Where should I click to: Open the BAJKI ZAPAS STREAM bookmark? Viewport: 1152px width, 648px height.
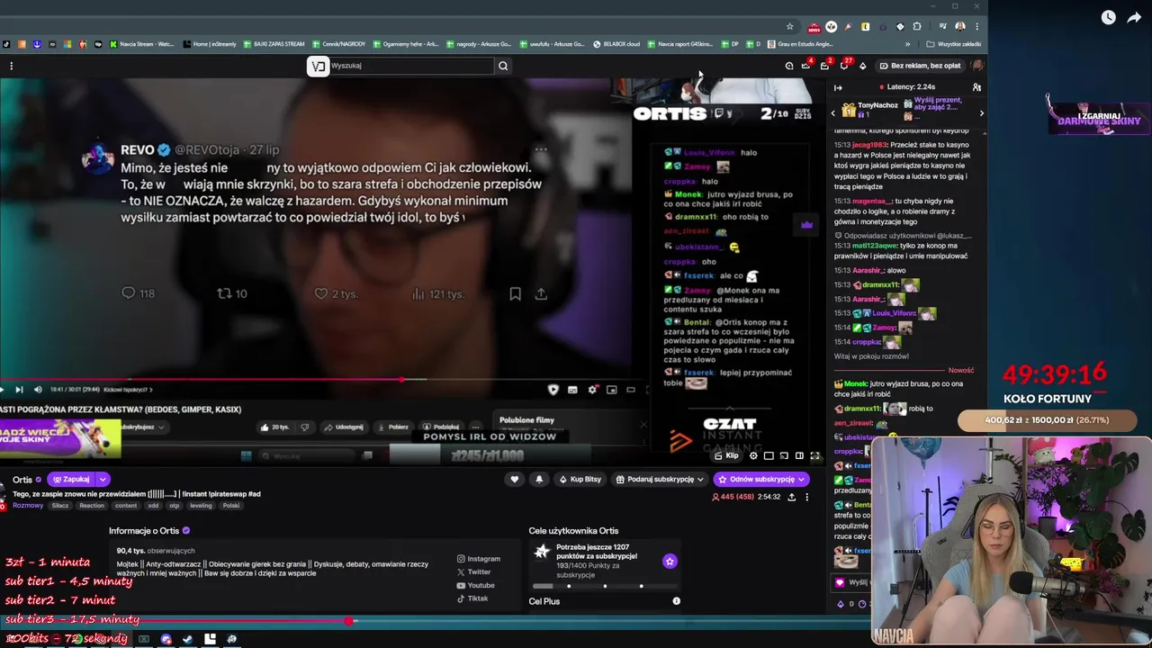pyautogui.click(x=274, y=43)
